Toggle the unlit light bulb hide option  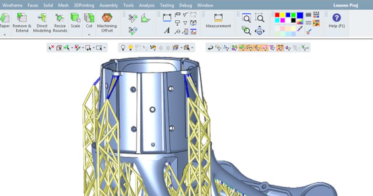point(123,48)
